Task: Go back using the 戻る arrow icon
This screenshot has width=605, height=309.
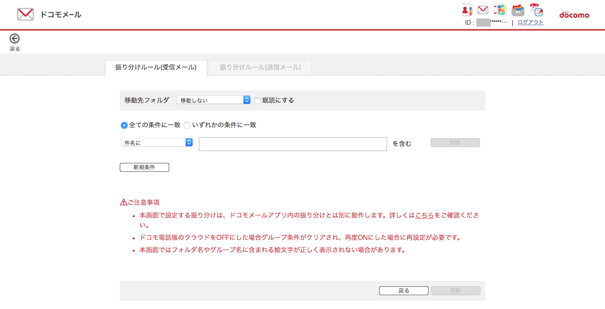Action: click(x=15, y=39)
